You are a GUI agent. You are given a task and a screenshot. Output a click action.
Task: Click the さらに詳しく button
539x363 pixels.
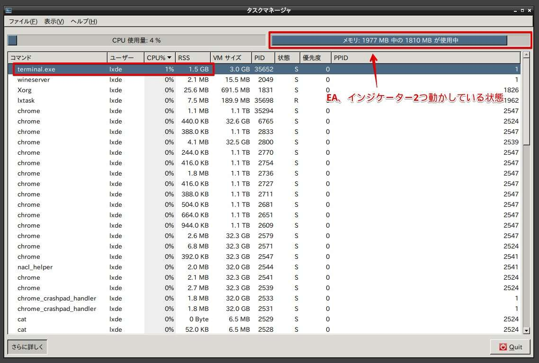coord(27,347)
